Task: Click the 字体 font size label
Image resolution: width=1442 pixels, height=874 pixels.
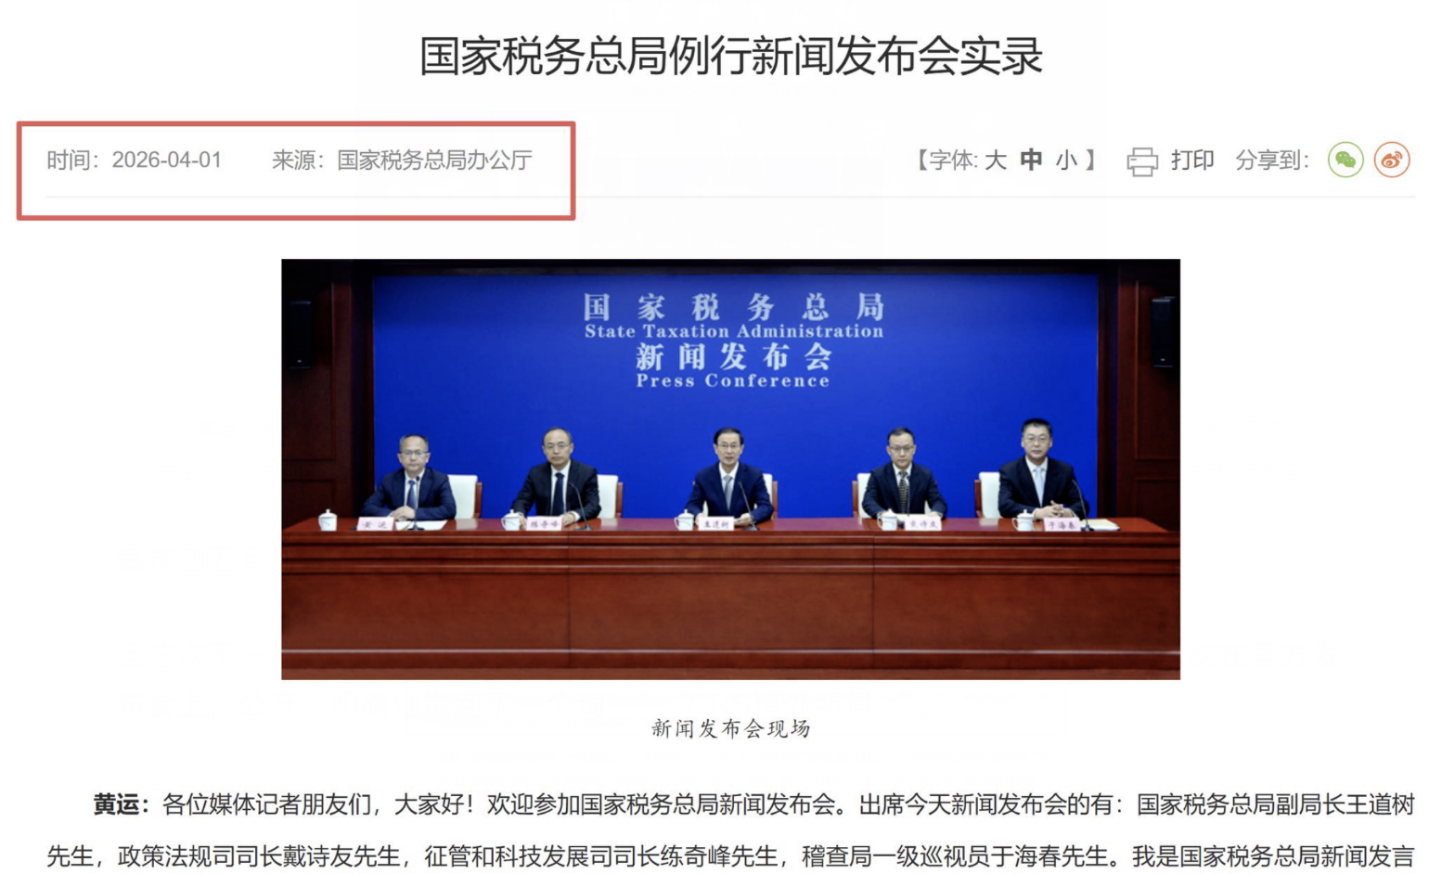Action: point(953,160)
